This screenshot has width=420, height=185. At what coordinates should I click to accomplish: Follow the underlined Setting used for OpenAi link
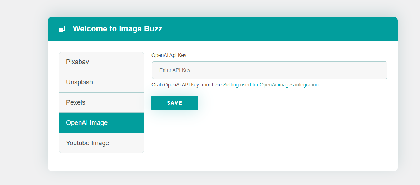[271, 85]
